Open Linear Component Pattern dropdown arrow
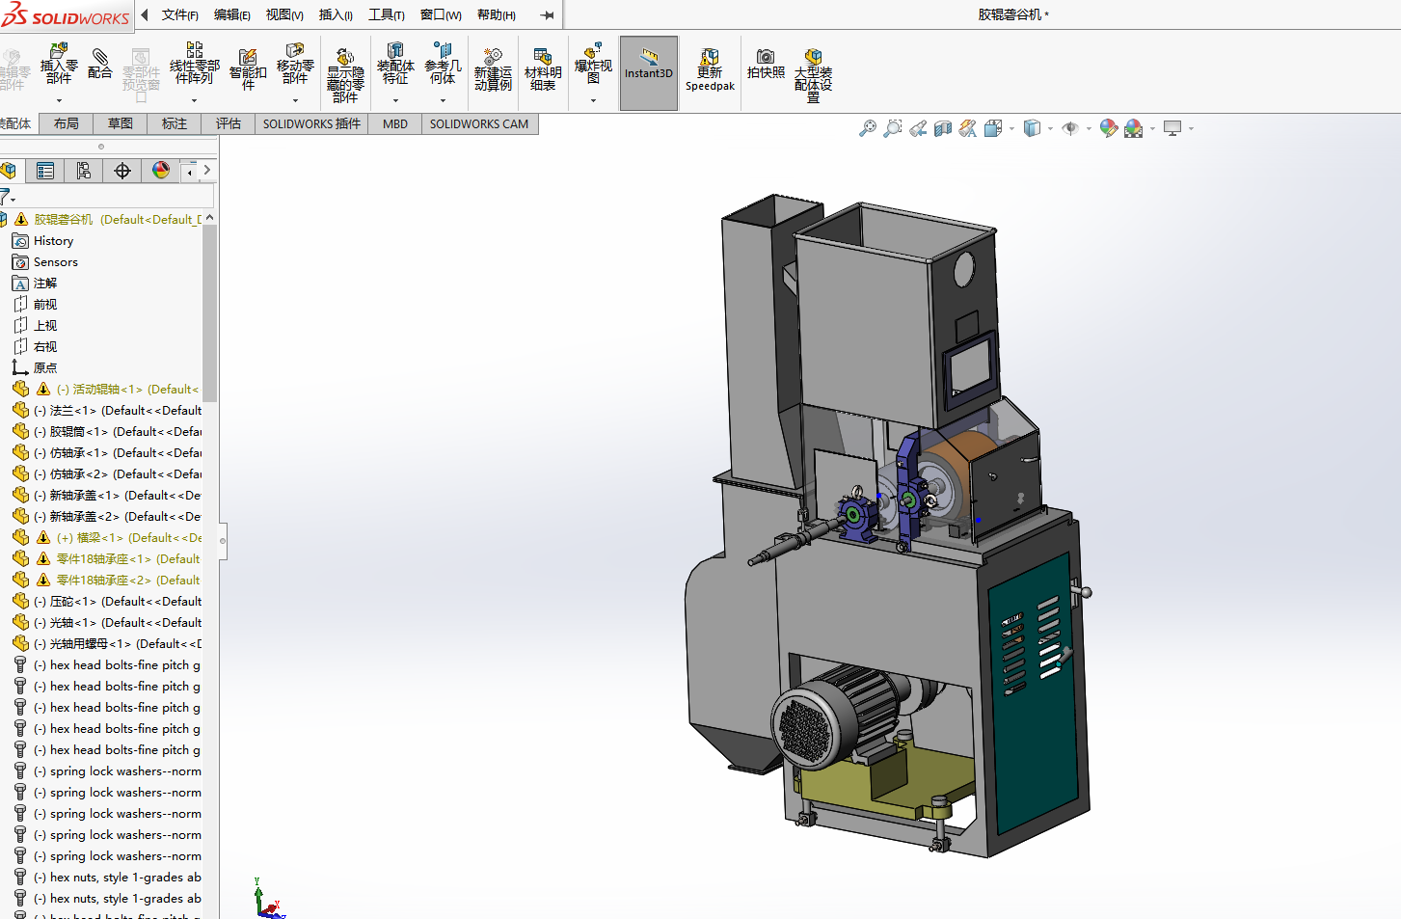The image size is (1401, 919). coord(195,100)
